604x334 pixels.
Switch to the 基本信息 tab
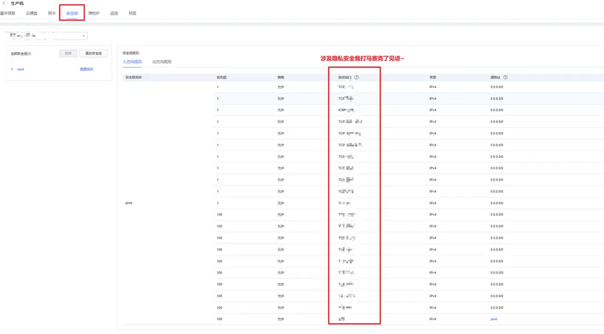[x=8, y=13]
